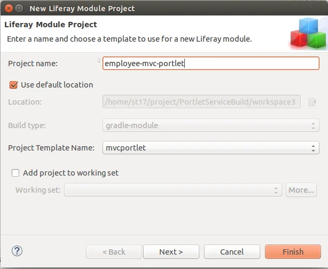Click the Cancel button
Screen dimensions: 328x269
pos(232,252)
